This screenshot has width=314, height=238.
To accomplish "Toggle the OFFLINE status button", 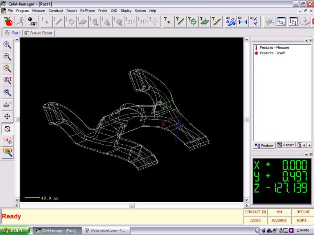I will pos(303,212).
